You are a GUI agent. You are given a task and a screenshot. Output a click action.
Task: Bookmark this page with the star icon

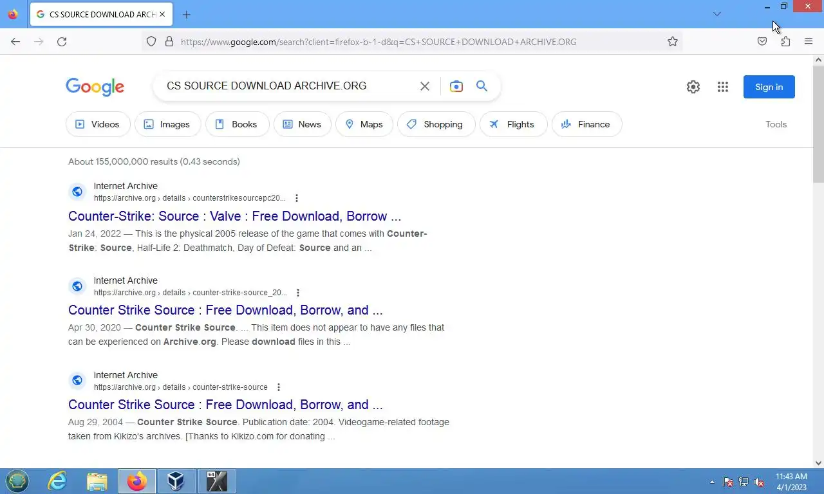pos(673,41)
